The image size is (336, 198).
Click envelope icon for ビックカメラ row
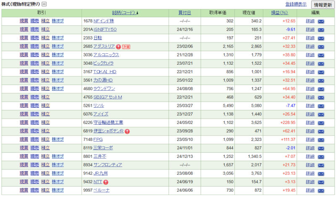tap(321, 64)
